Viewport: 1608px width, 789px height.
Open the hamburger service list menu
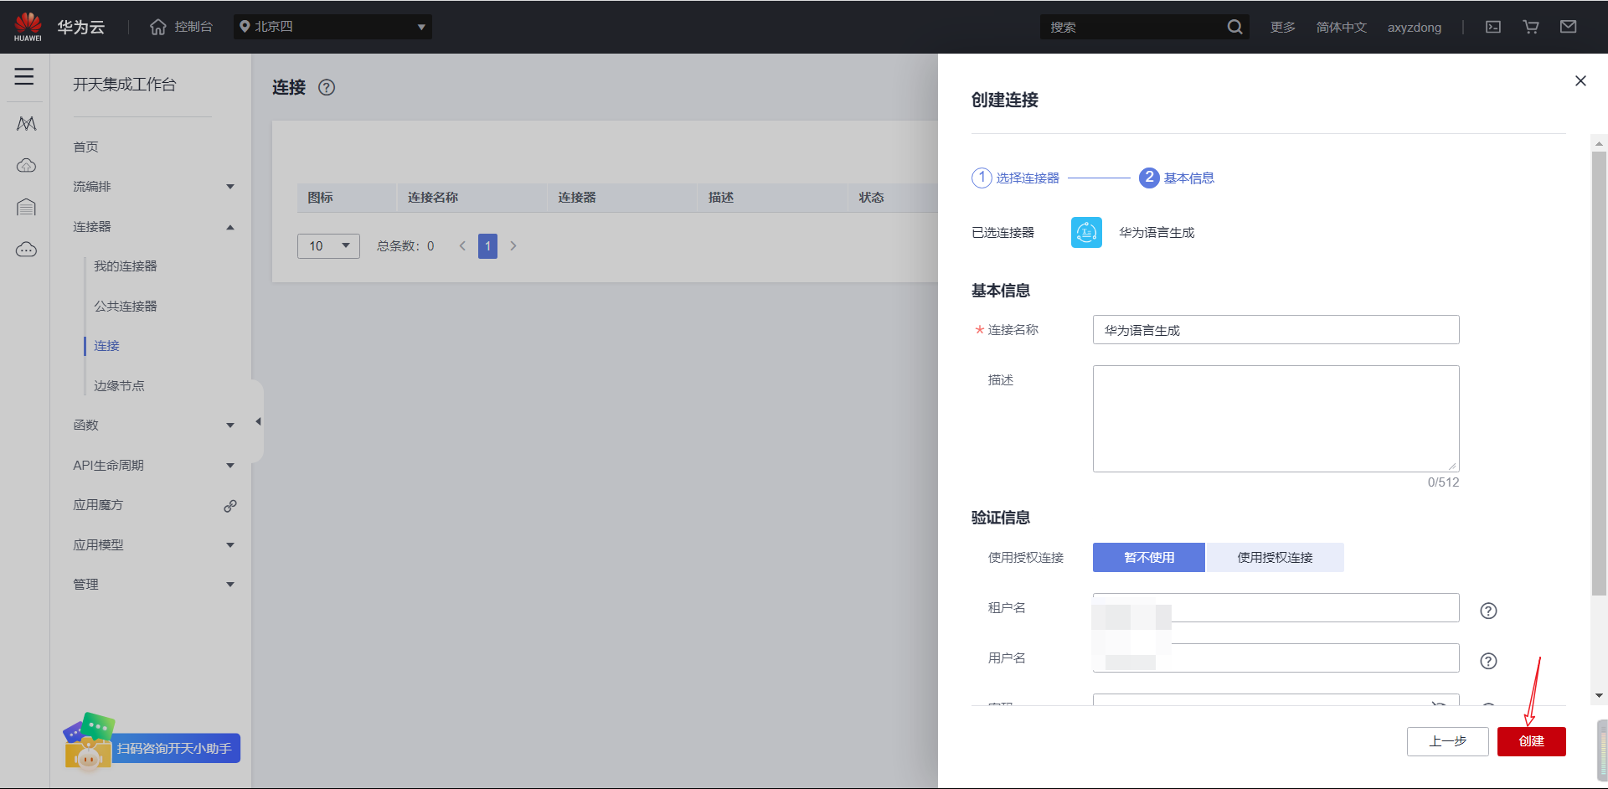pyautogui.click(x=24, y=76)
